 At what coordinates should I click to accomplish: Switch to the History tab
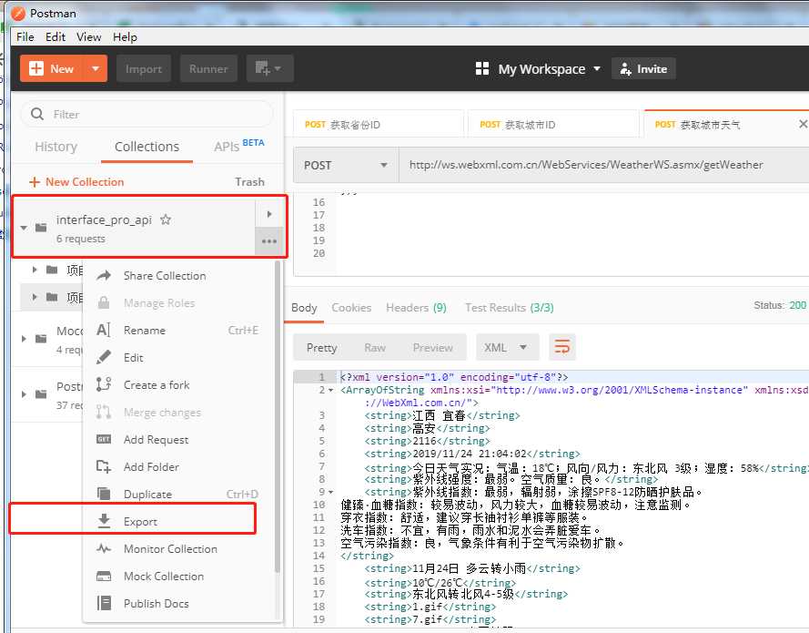[x=56, y=147]
